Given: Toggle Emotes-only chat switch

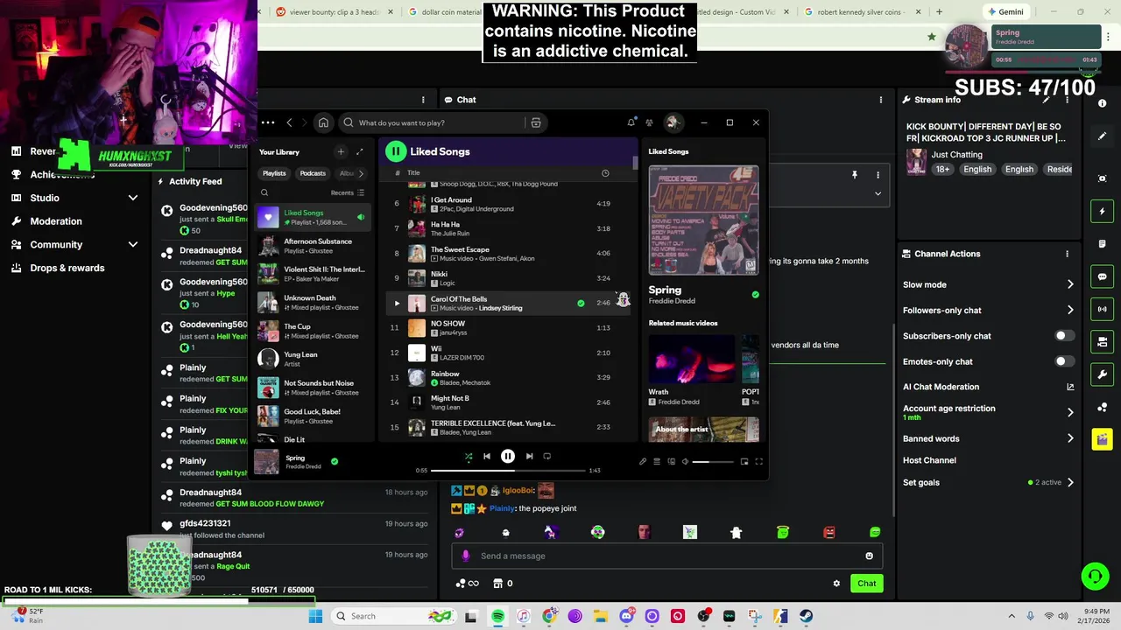Looking at the screenshot, I should [x=1063, y=361].
